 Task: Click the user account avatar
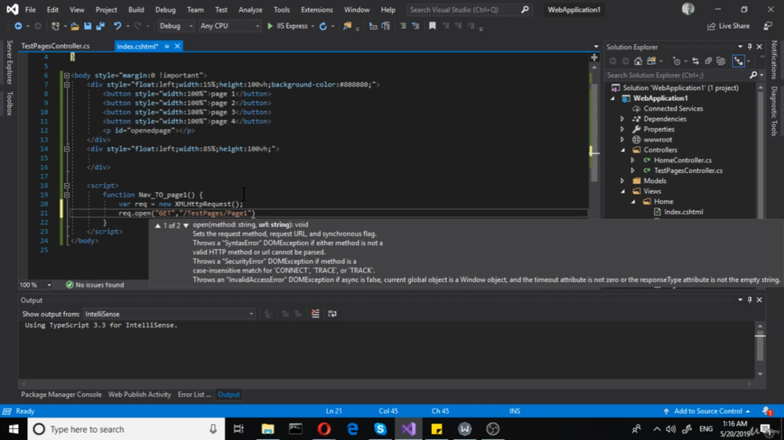(x=688, y=9)
